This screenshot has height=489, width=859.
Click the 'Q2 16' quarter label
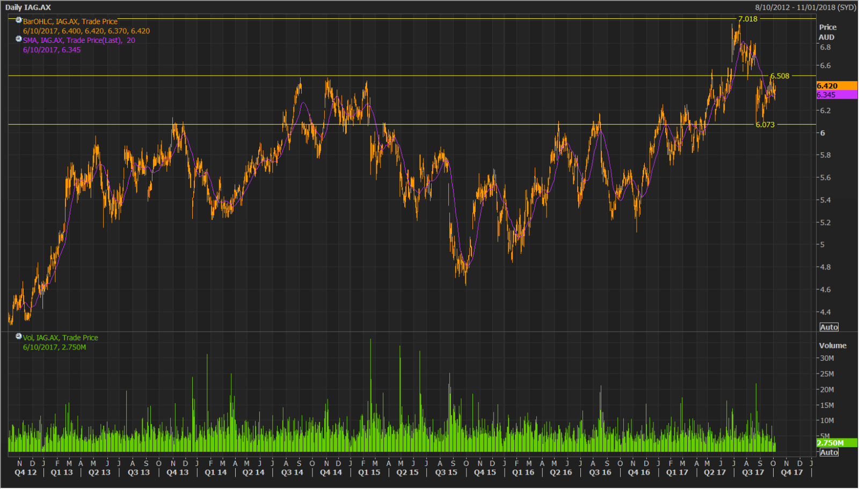click(x=561, y=473)
